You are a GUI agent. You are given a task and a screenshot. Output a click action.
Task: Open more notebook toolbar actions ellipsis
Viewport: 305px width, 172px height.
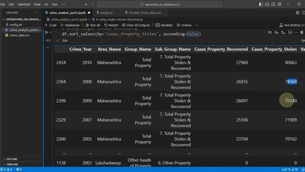coord(197,25)
